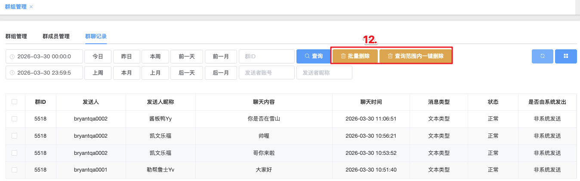Toggle the select-all checkbox in table header

coord(15,102)
